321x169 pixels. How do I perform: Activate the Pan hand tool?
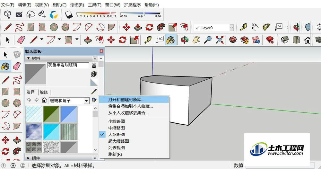pyautogui.click(x=196, y=40)
